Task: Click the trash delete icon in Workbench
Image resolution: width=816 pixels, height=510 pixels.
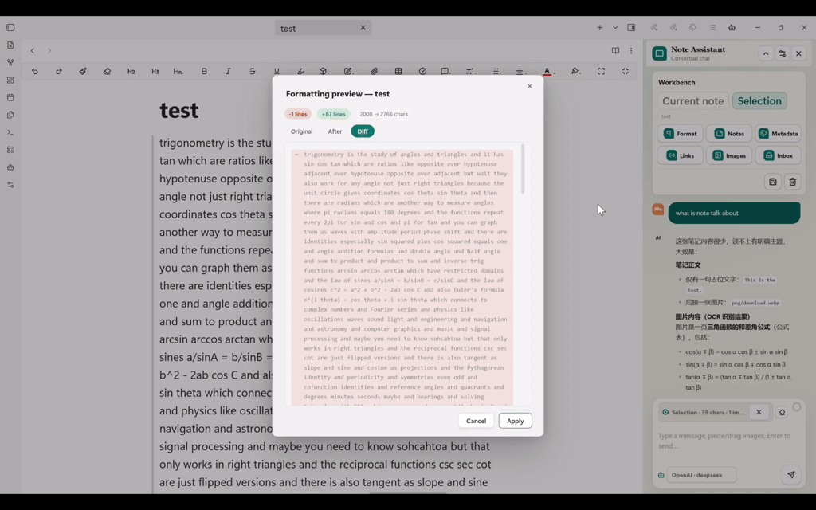Action: point(792,182)
